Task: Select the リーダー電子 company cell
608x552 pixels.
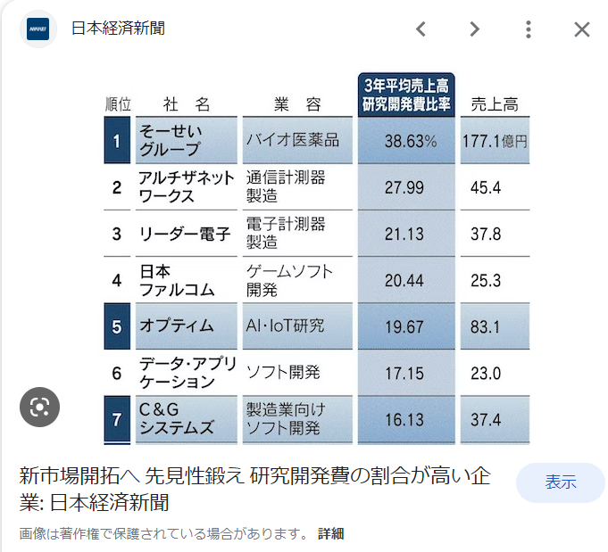Action: coord(186,234)
